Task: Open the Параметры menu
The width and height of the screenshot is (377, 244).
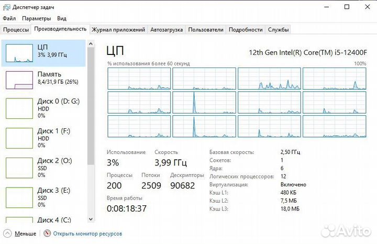Action: pyautogui.click(x=36, y=18)
